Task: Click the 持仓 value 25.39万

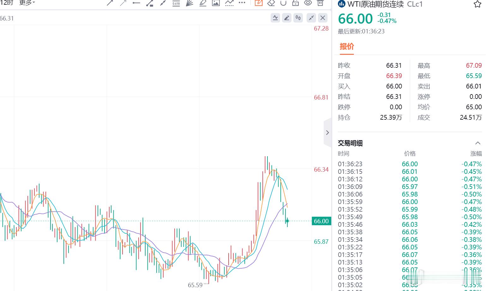Action: click(x=391, y=117)
